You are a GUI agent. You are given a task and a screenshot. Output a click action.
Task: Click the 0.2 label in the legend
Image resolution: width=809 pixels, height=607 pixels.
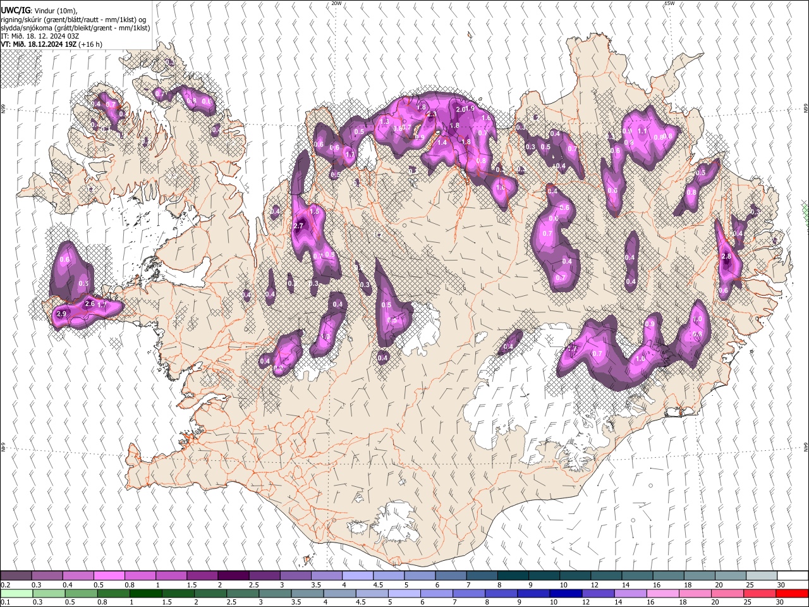click(6, 585)
